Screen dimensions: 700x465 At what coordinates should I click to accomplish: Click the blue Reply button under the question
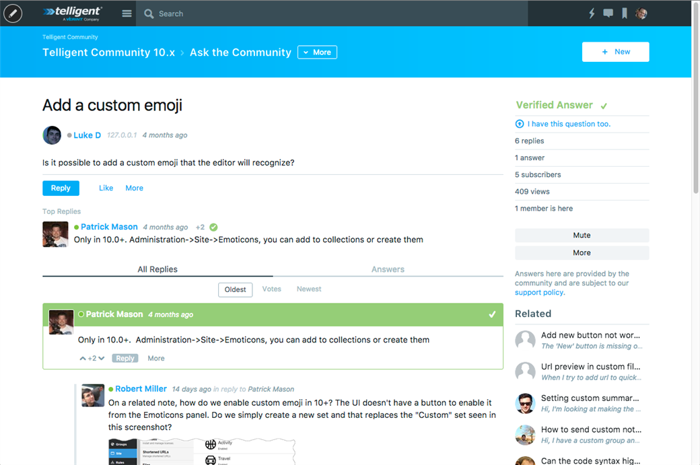[x=61, y=188]
